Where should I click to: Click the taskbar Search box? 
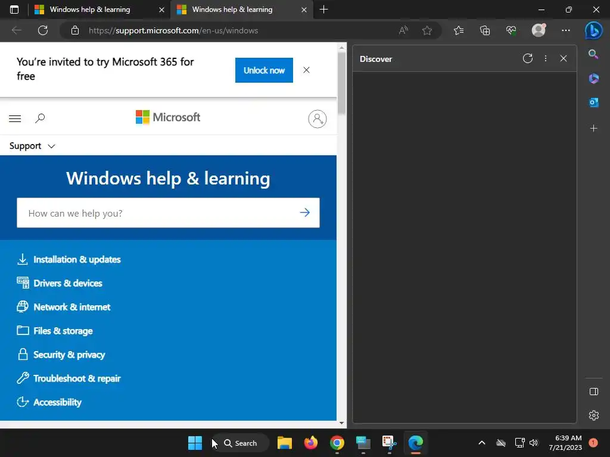241,443
